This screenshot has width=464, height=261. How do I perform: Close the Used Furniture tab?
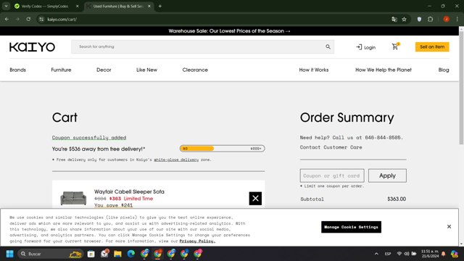coord(149,7)
